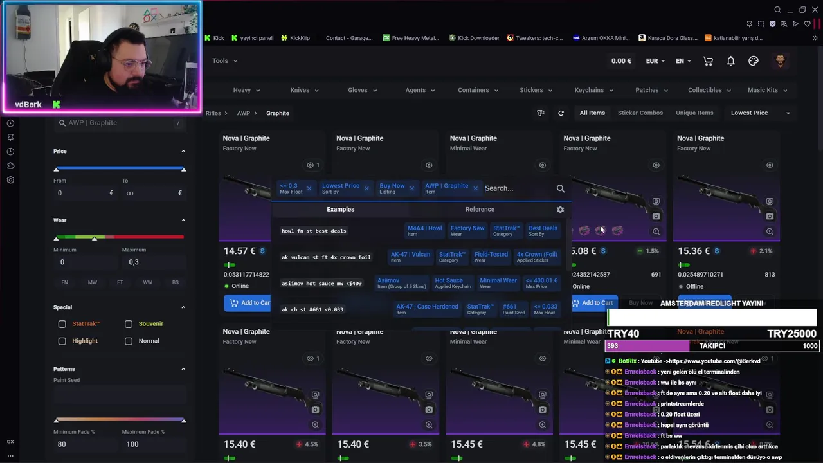The width and height of the screenshot is (823, 463).
Task: Collapse the Special filter section
Action: pyautogui.click(x=183, y=307)
